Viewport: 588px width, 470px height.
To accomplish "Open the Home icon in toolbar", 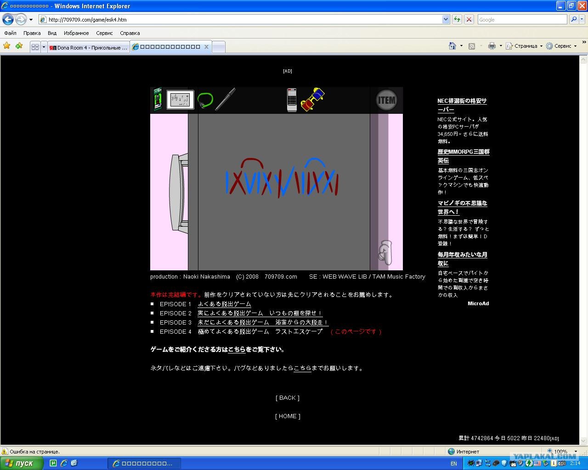I will point(452,46).
